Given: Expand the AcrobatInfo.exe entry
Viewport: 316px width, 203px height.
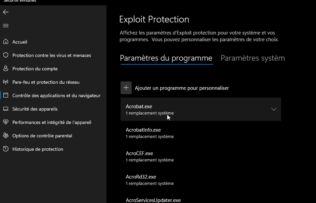Looking at the screenshot, I should coord(200,133).
